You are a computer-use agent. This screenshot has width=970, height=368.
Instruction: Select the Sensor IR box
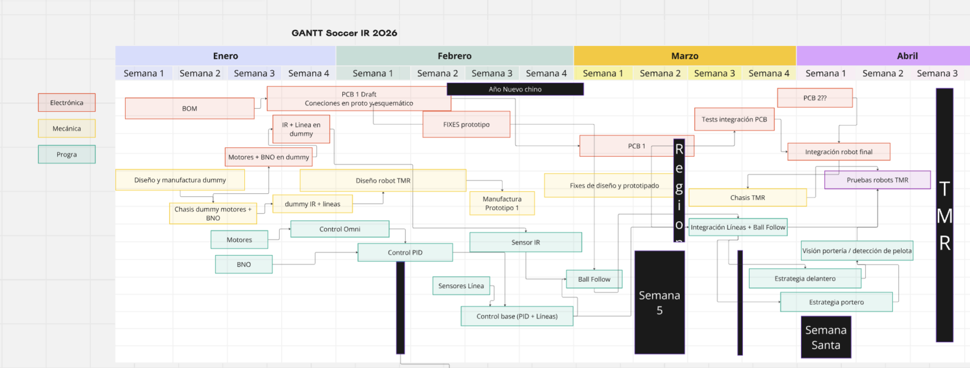(526, 242)
